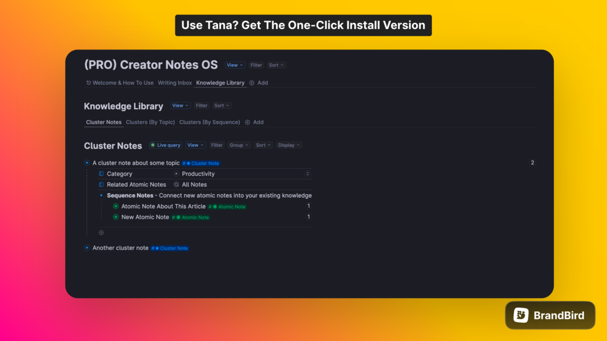Open the Group dropdown in Cluster Notes toolbar
607x341 pixels.
[x=239, y=145]
